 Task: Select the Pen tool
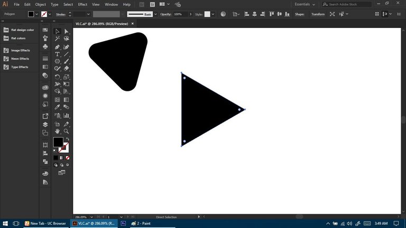click(x=57, y=47)
